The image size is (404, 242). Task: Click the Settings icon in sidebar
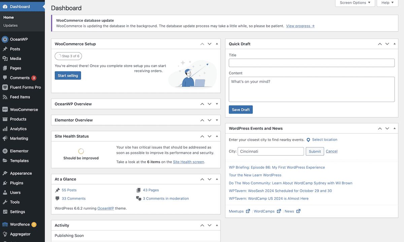[5, 212]
